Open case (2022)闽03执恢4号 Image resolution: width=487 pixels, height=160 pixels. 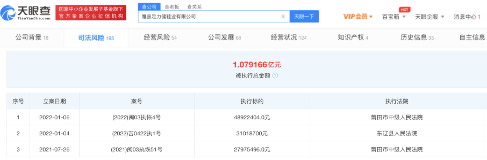137,117
